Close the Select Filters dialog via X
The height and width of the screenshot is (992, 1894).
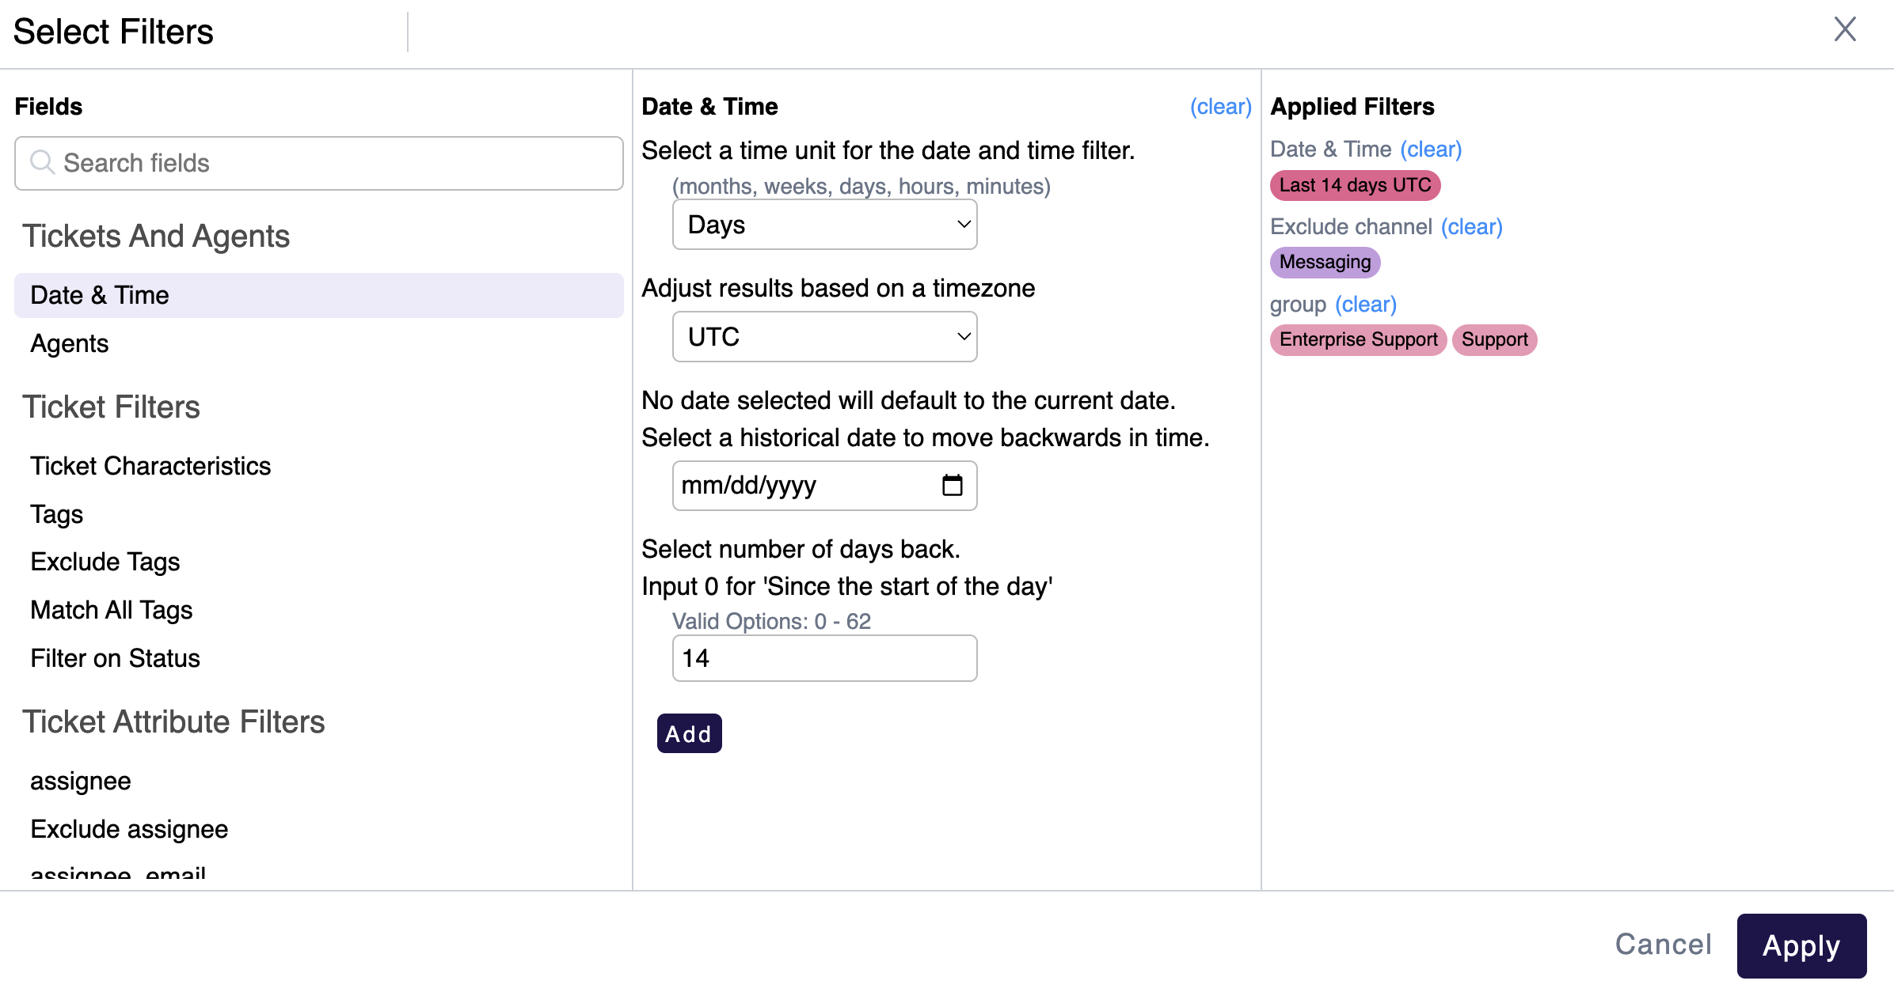pos(1845,29)
